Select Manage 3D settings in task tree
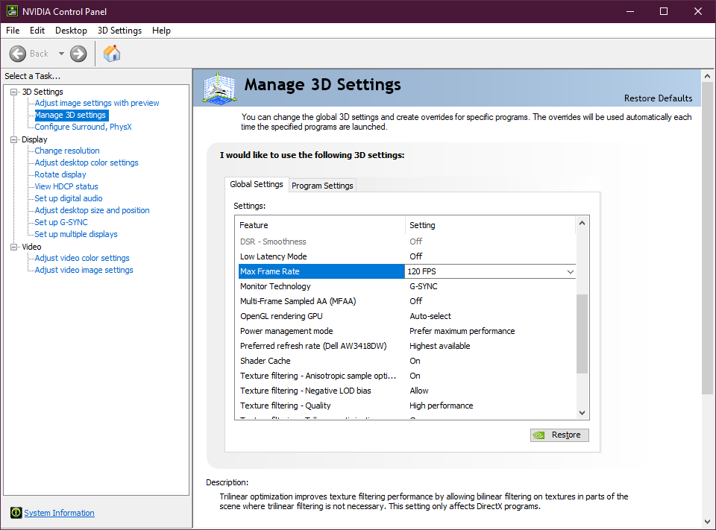This screenshot has width=716, height=530. click(70, 115)
